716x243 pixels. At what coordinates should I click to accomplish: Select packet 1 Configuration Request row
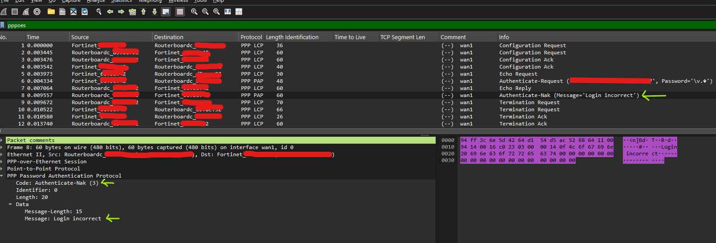tap(358, 45)
